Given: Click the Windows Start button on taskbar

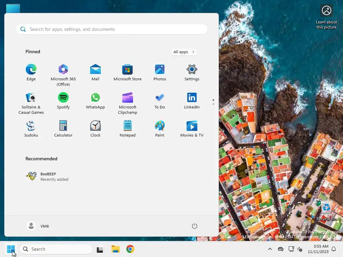Looking at the screenshot, I should (11, 249).
